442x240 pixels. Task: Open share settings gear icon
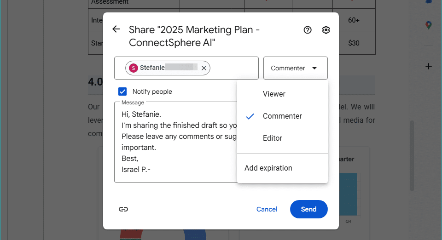click(326, 30)
